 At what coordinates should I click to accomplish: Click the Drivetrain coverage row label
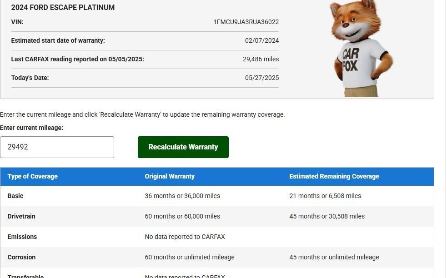point(21,216)
